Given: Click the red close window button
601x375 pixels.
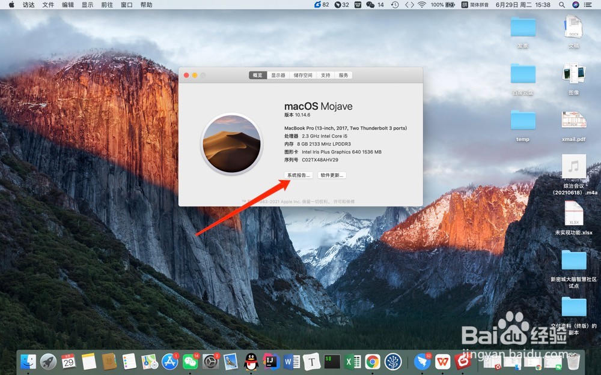Looking at the screenshot, I should point(186,76).
